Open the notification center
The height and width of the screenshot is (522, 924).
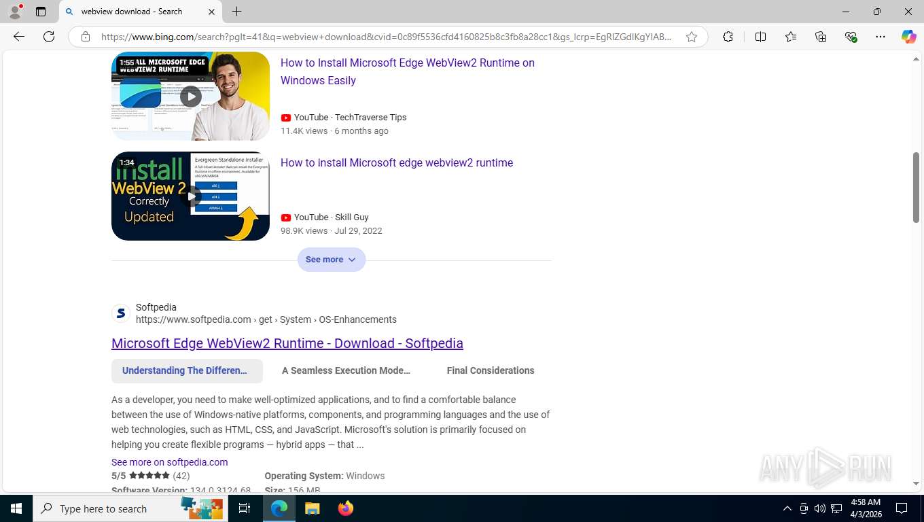tap(902, 508)
